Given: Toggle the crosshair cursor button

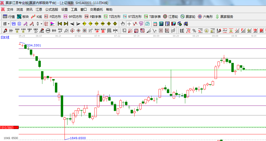Looking at the screenshot, I should point(129,24).
